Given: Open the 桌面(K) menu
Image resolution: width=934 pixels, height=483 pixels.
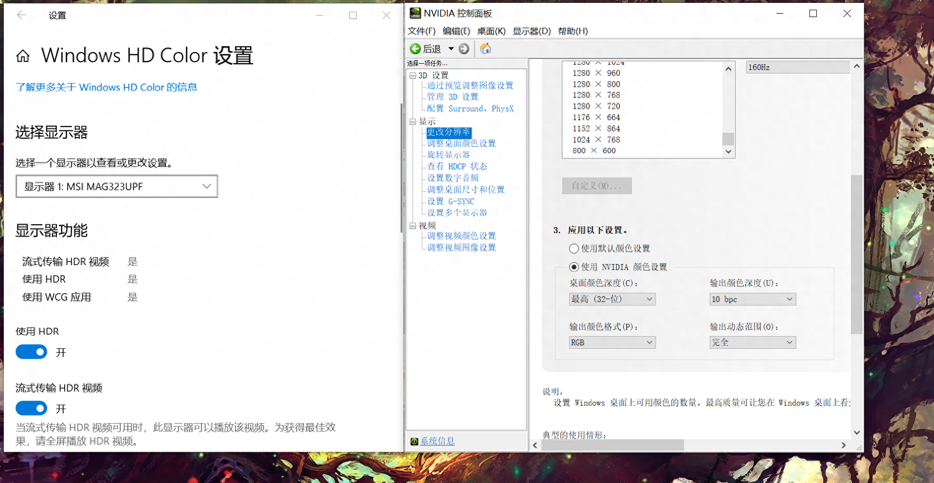Looking at the screenshot, I should click(491, 31).
